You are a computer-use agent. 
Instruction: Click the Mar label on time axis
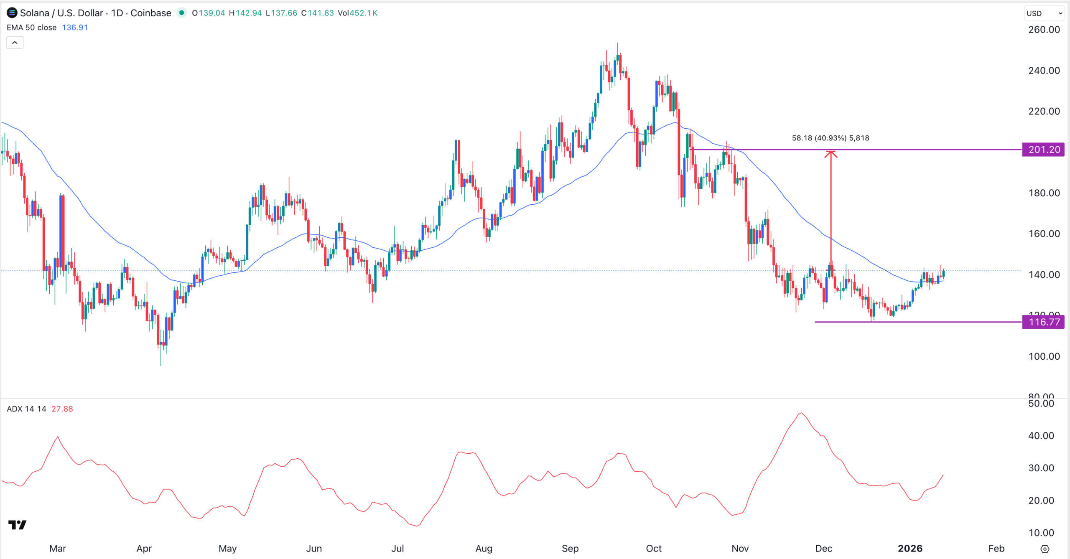(58, 549)
